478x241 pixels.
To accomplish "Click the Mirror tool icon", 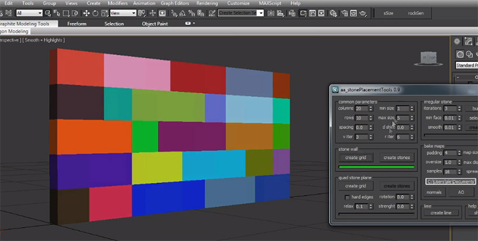I will (270, 13).
